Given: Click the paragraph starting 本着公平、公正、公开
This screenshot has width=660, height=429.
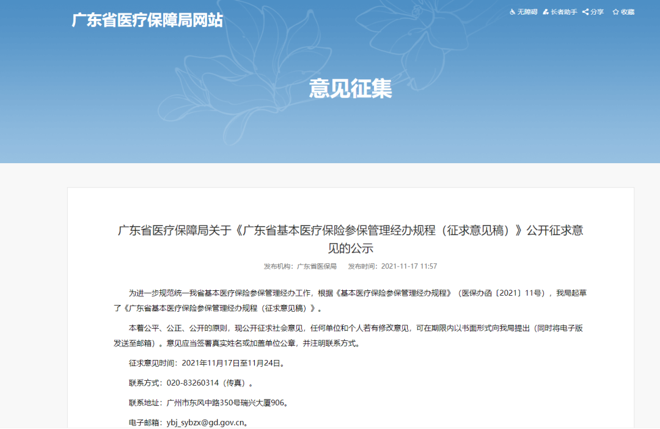Looking at the screenshot, I should click(348, 335).
